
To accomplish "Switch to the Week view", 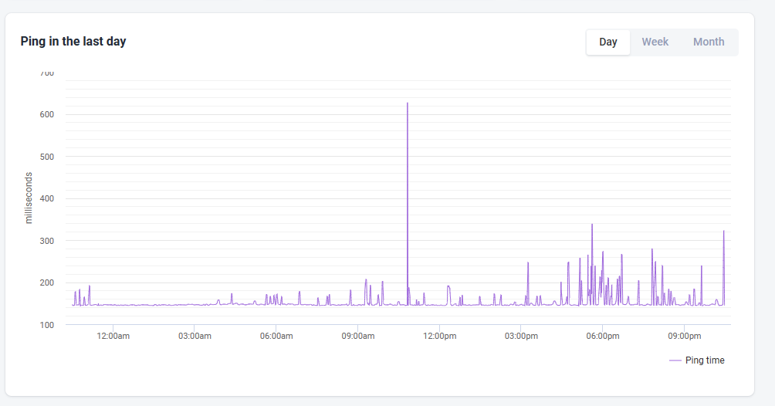I will point(655,42).
